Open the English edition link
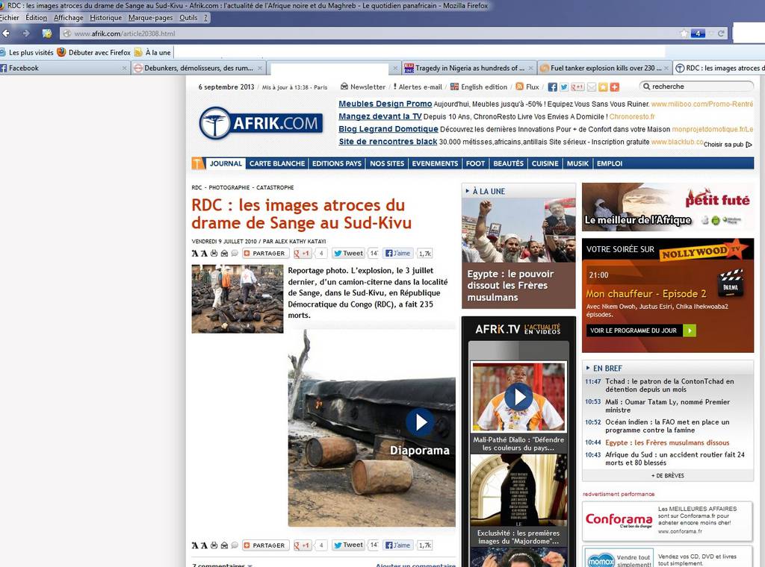 coord(479,87)
